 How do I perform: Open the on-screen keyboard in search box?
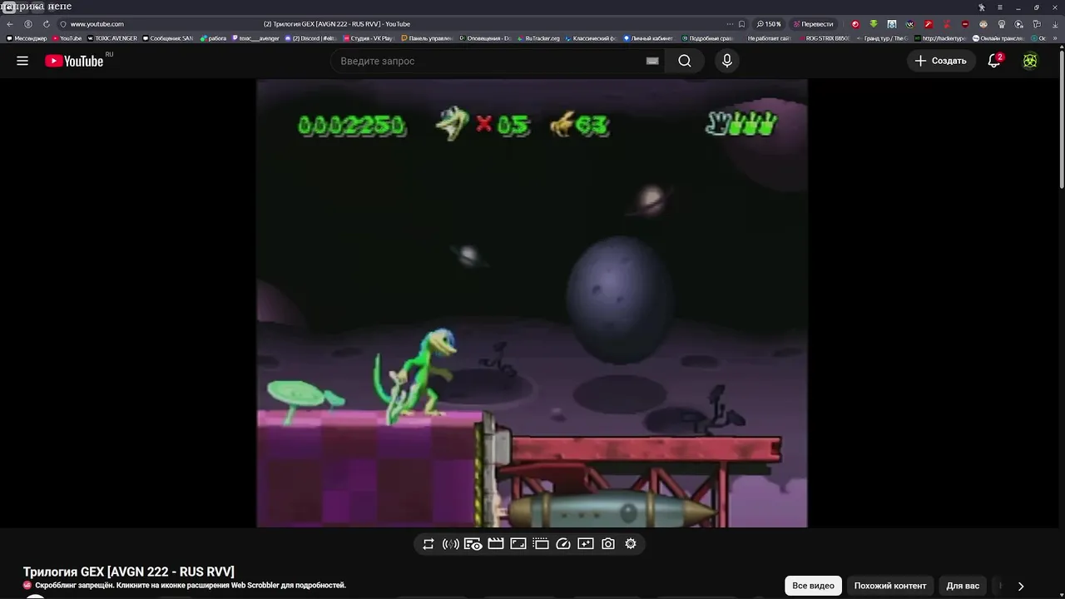[652, 61]
